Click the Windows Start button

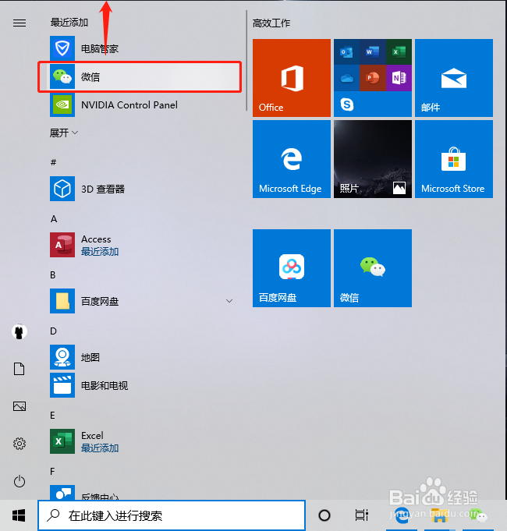pyautogui.click(x=19, y=515)
